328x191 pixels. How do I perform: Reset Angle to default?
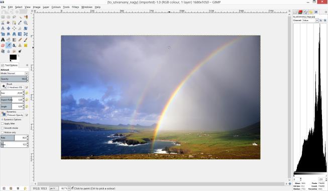pos(27,106)
